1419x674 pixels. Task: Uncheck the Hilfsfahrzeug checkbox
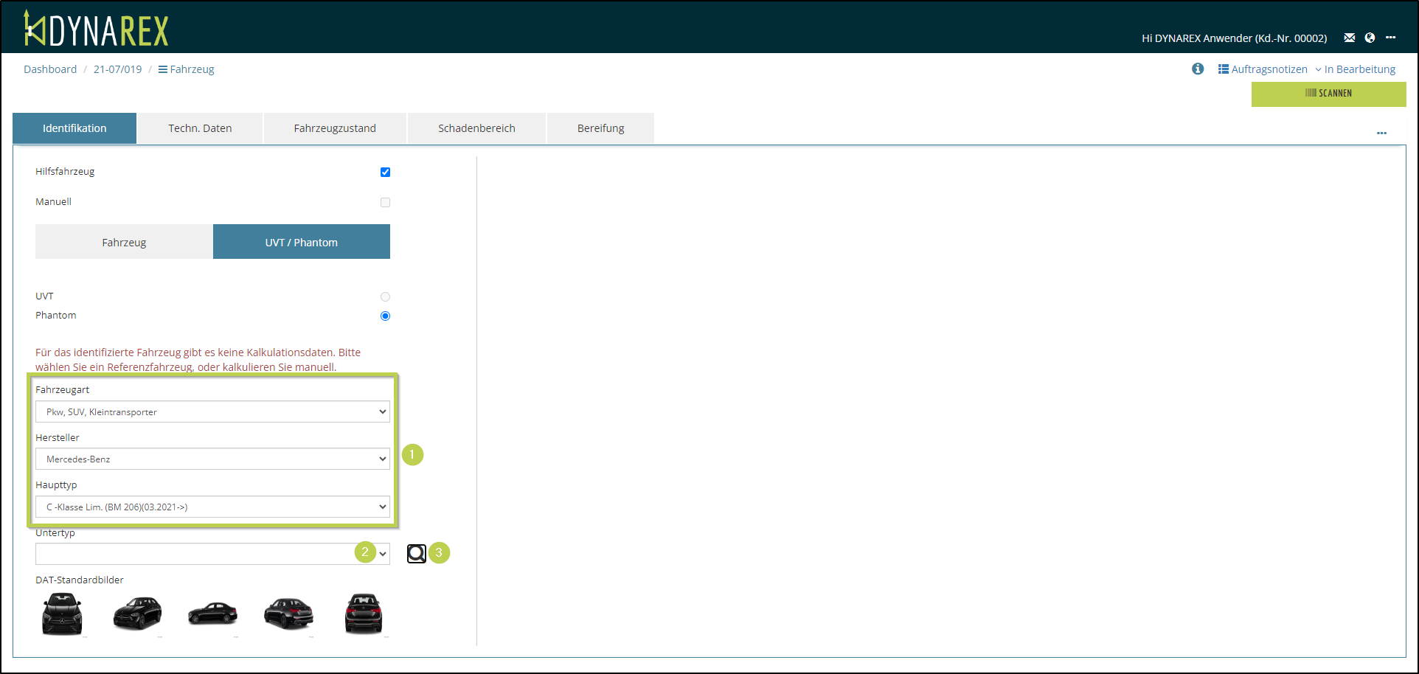(385, 172)
